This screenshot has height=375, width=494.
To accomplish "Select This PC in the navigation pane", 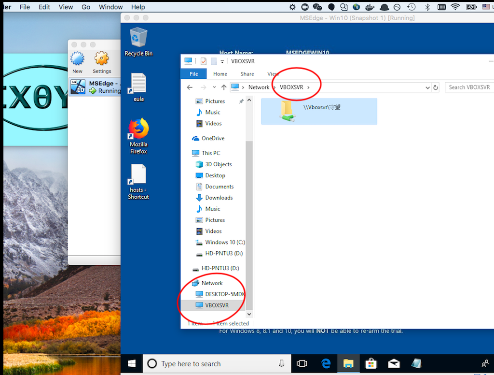I will (206, 153).
